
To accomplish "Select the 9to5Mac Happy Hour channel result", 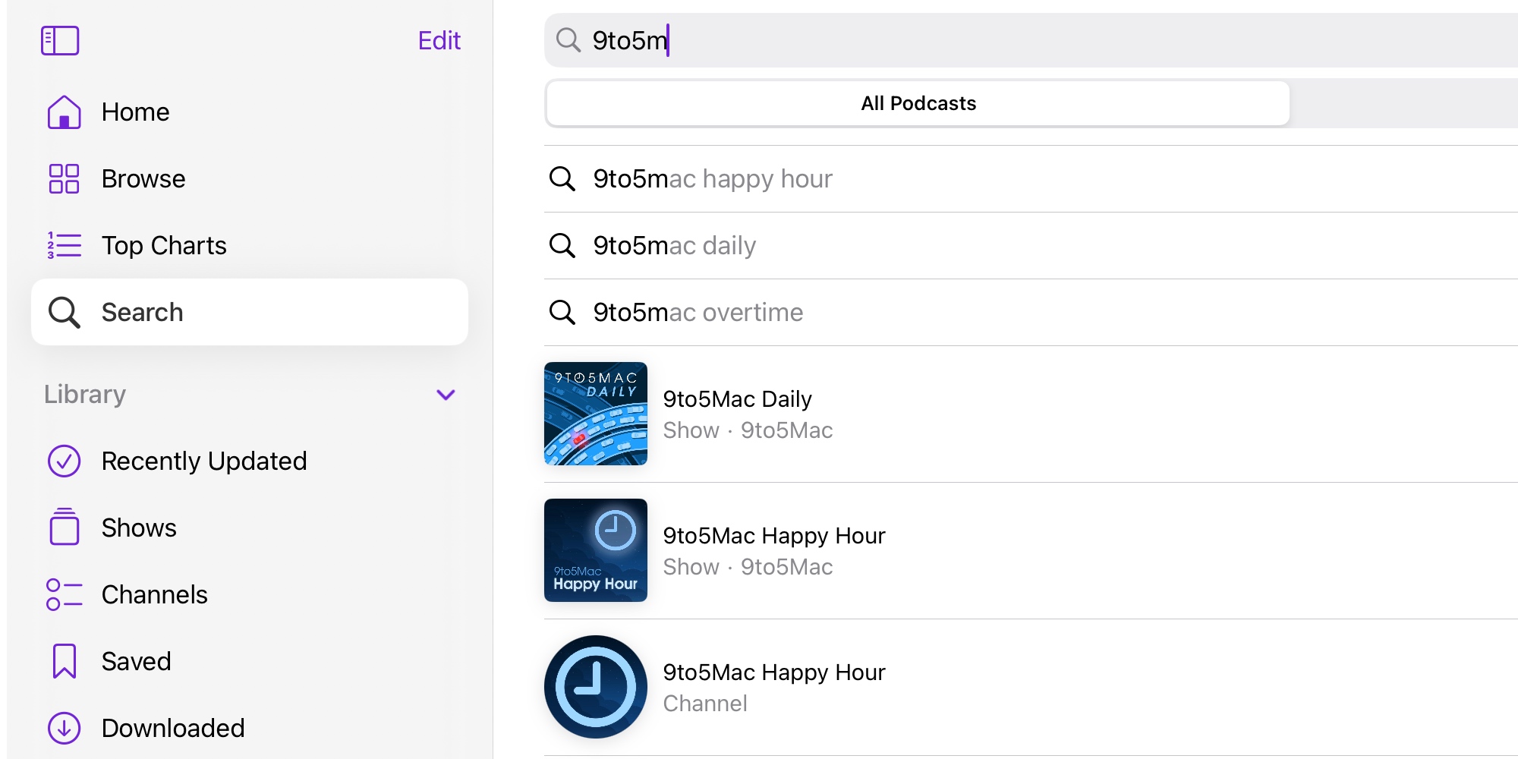I will [773, 672].
